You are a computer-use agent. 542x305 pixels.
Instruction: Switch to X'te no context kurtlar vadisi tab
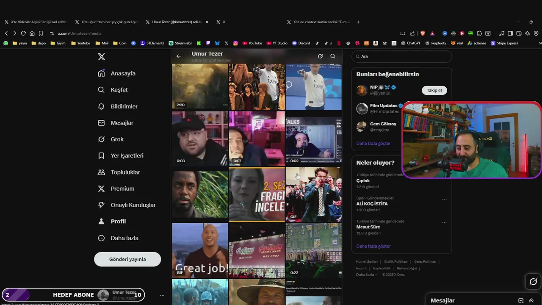click(x=318, y=22)
